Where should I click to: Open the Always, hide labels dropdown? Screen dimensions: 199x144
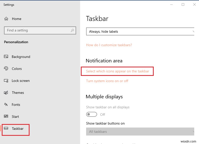click(x=140, y=31)
